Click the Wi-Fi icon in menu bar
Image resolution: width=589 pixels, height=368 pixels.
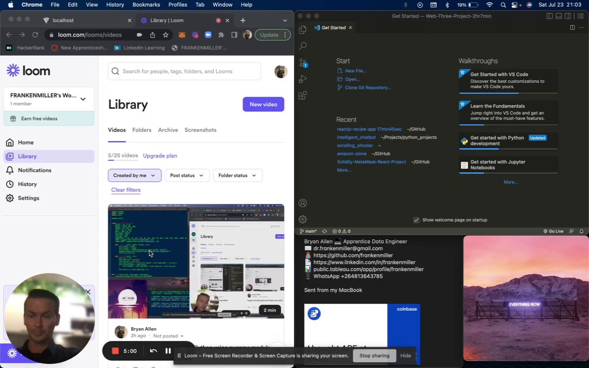coord(489,5)
